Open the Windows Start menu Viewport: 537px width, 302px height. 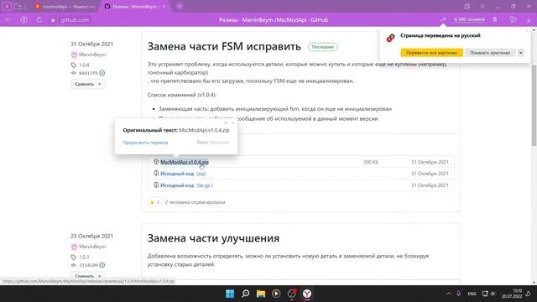[230, 294]
